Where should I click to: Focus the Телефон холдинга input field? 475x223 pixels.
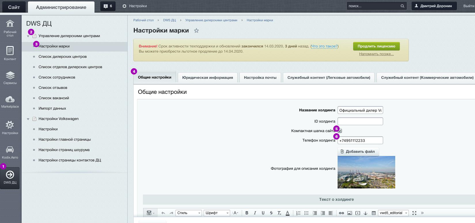coord(360,140)
